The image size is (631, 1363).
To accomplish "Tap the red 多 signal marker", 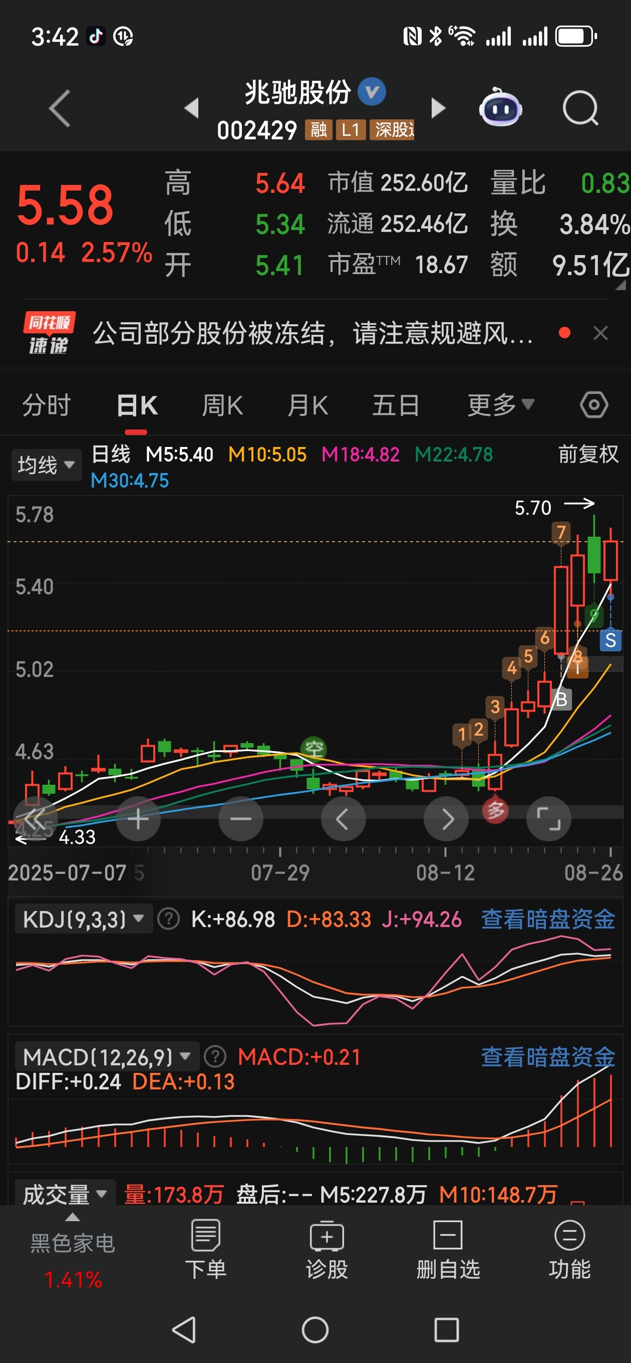I will [496, 810].
